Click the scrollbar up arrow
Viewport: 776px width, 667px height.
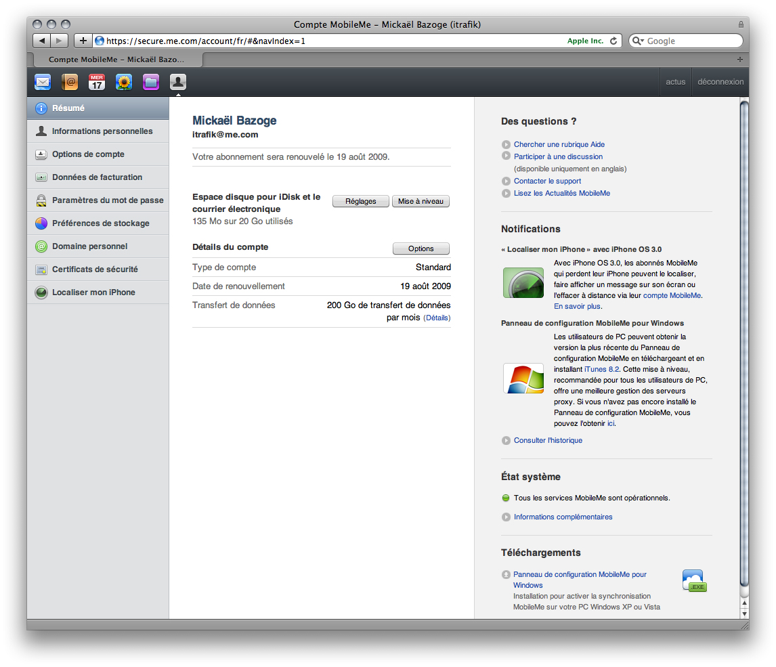click(744, 603)
